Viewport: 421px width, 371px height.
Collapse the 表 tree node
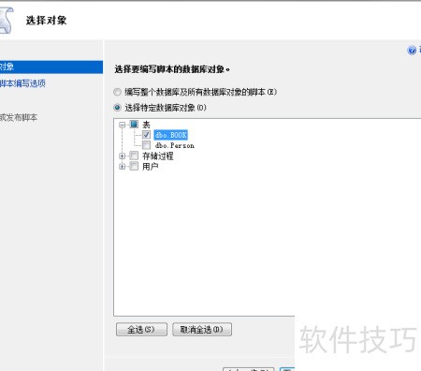[122, 125]
